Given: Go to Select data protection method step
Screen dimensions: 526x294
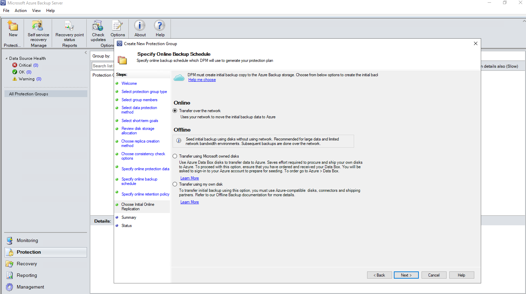Looking at the screenshot, I should tap(139, 110).
